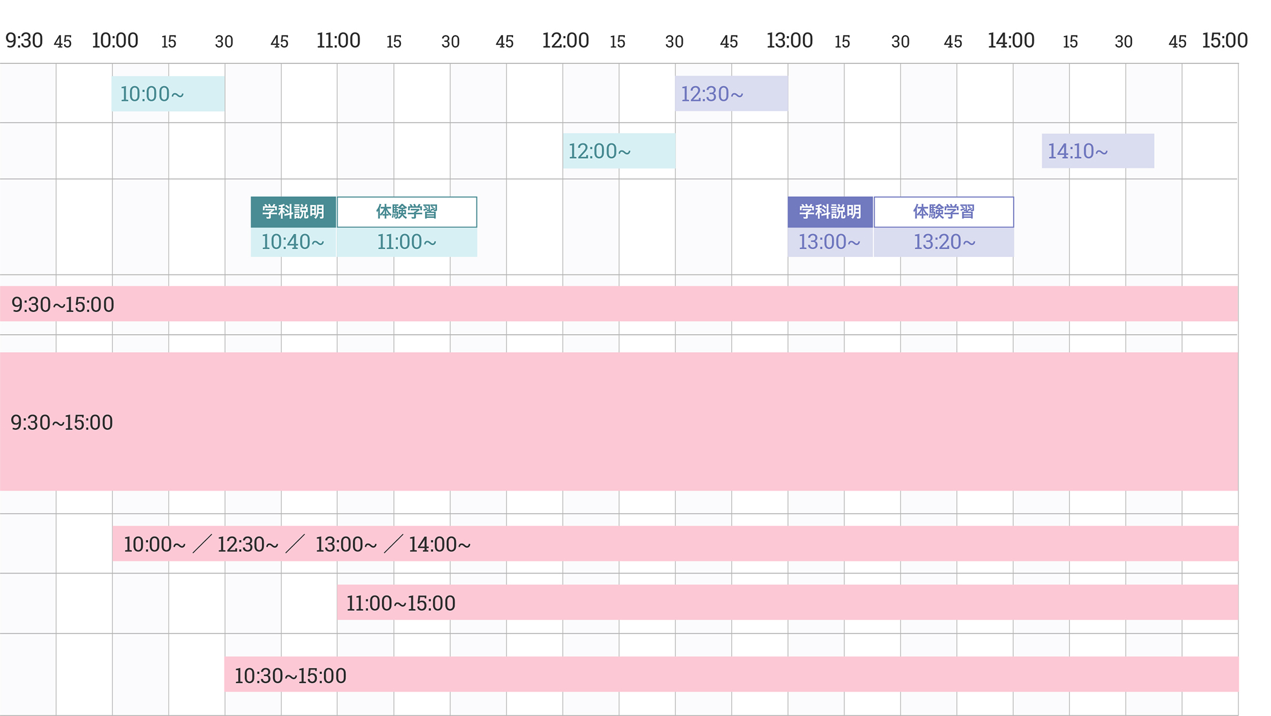Select the tall pink 9:30~15:00 block
1271x716 pixels.
tap(619, 422)
